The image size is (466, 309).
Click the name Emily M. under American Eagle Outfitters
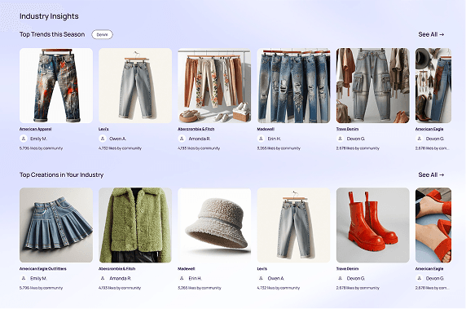[x=38, y=278]
